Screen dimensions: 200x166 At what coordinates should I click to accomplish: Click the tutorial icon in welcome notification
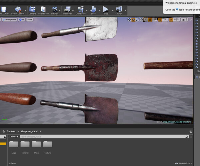click(x=177, y=9)
